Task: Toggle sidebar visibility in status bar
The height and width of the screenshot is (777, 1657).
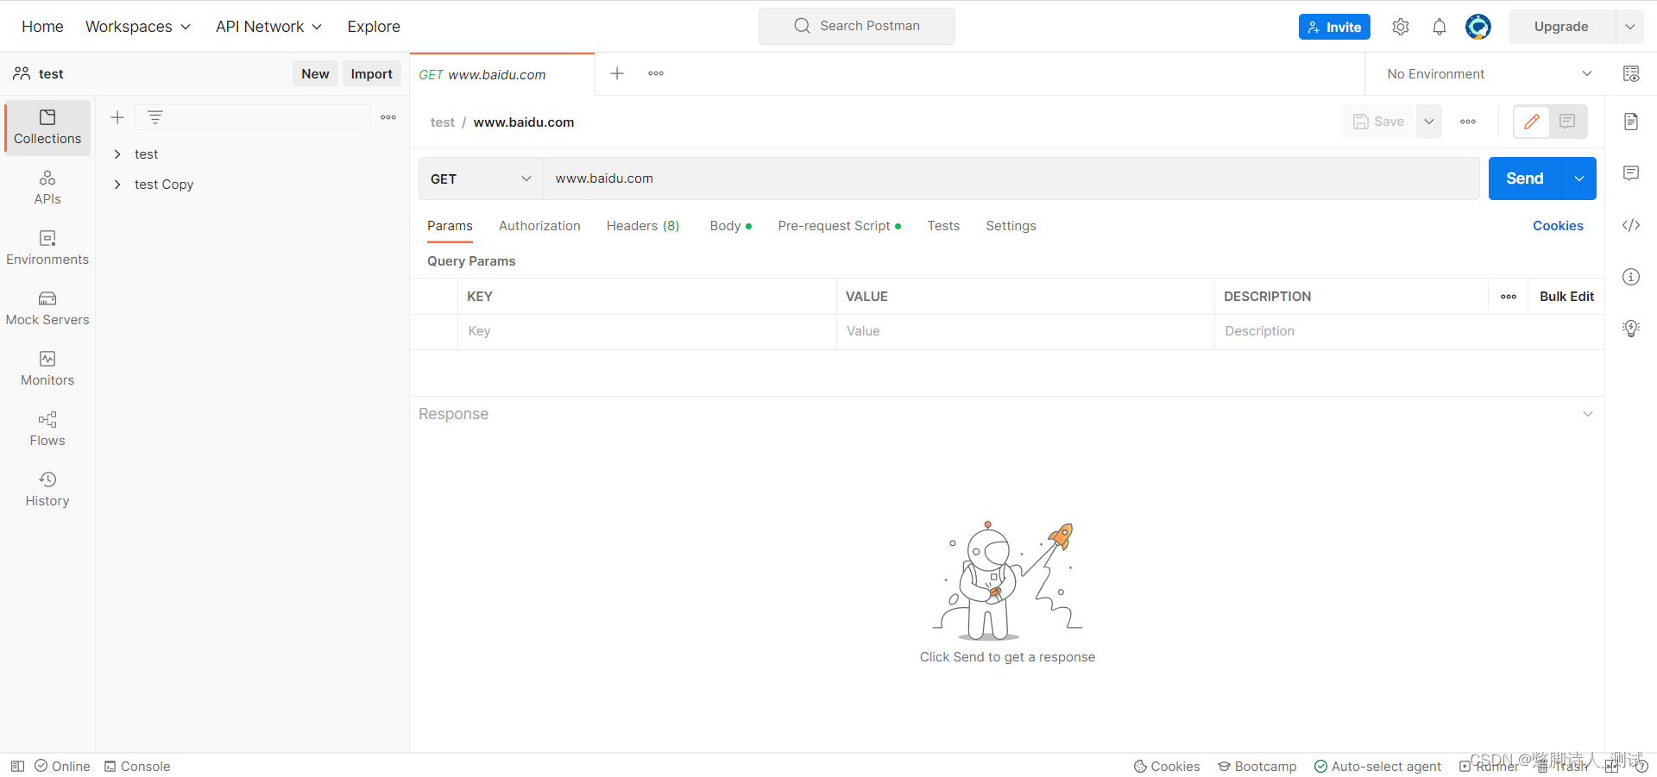Action: point(17,766)
